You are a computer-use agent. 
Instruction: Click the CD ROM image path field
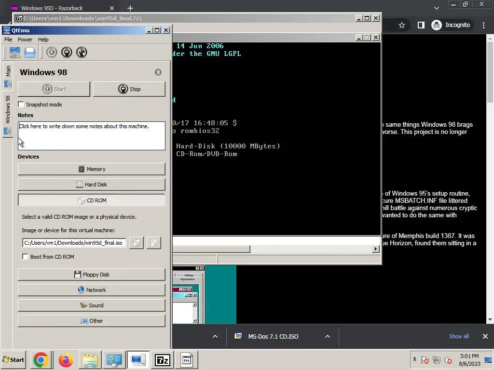click(74, 243)
